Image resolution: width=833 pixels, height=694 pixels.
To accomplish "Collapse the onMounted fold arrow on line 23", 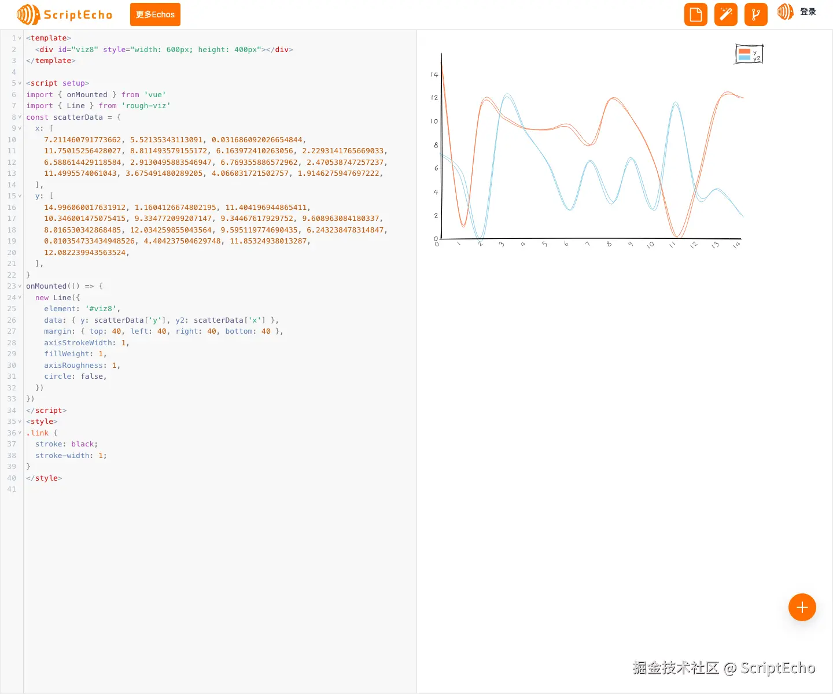I will pyautogui.click(x=20, y=286).
